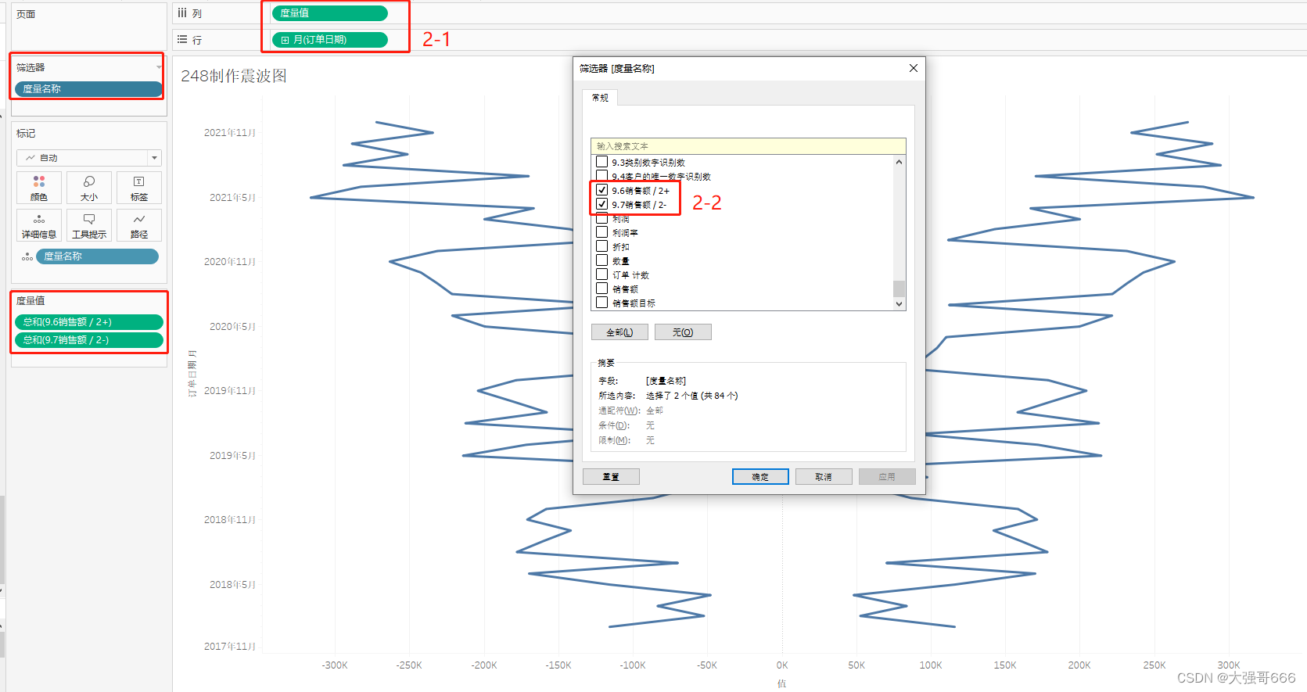Viewport: 1307px width, 692px height.
Task: Check the 9.3类别数字识别数 checkbox
Action: pos(602,162)
